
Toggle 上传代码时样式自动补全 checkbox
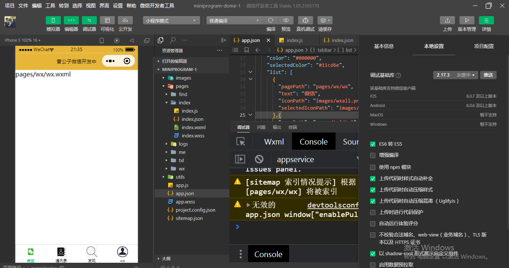click(373, 178)
